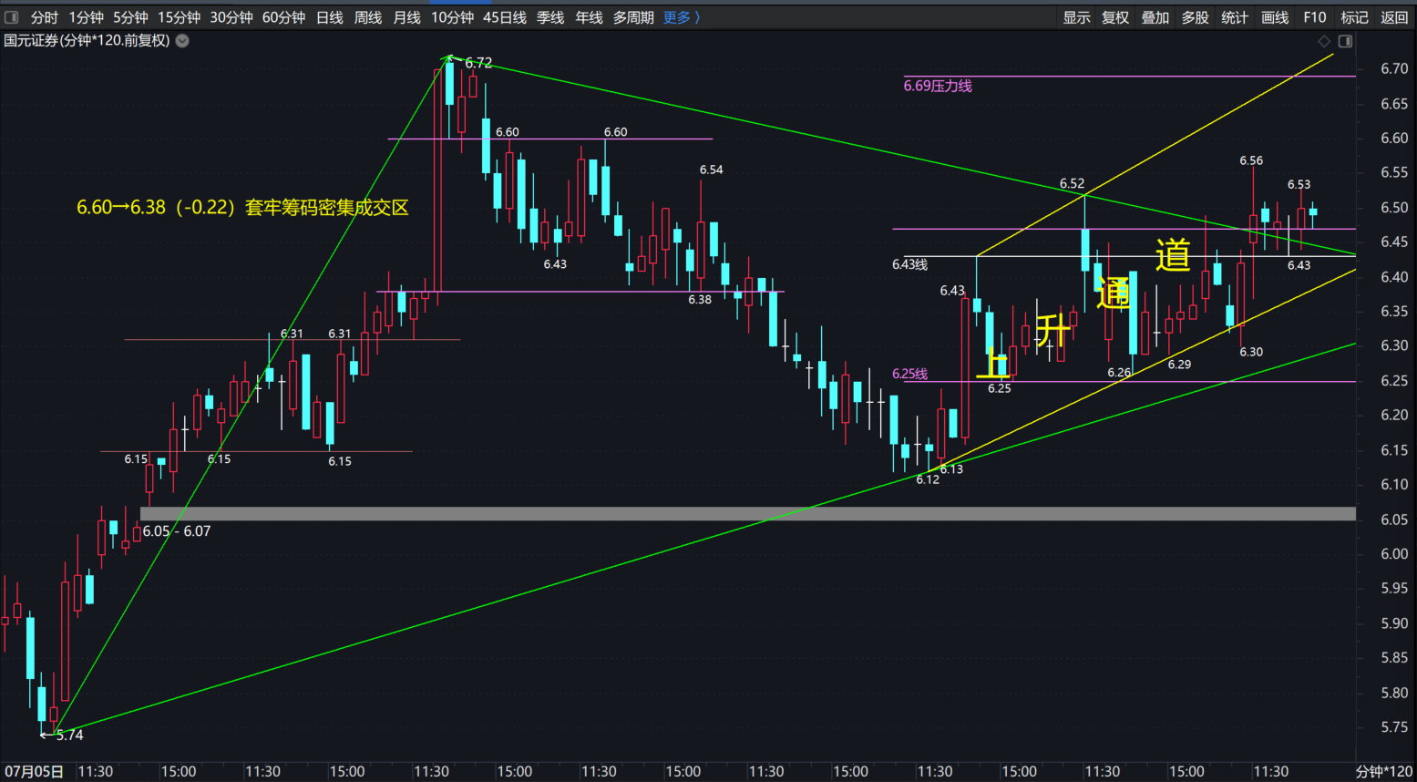Viewport: 1417px width, 782px height.
Task: Click the 6.53 price label
Action: click(x=1299, y=185)
